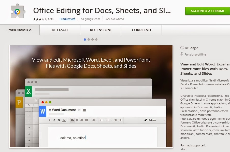Click the Bold B icon in preview toolbar
Viewport: 230px width, 152px height.
point(50,120)
